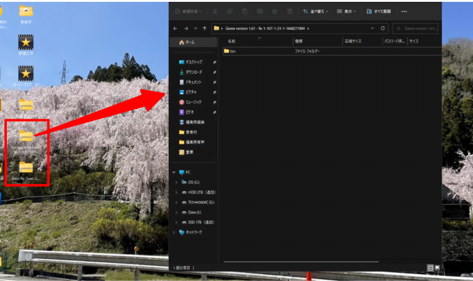Click the Share icon in toolbar
The width and height of the screenshot is (473, 281).
[x=274, y=11]
